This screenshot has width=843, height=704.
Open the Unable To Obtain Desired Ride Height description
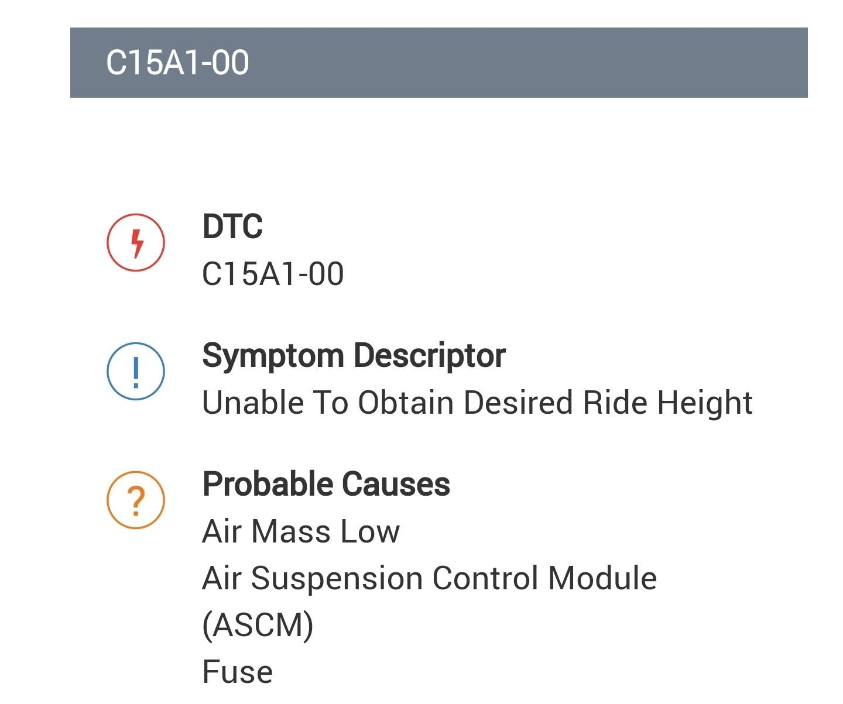pyautogui.click(x=477, y=403)
